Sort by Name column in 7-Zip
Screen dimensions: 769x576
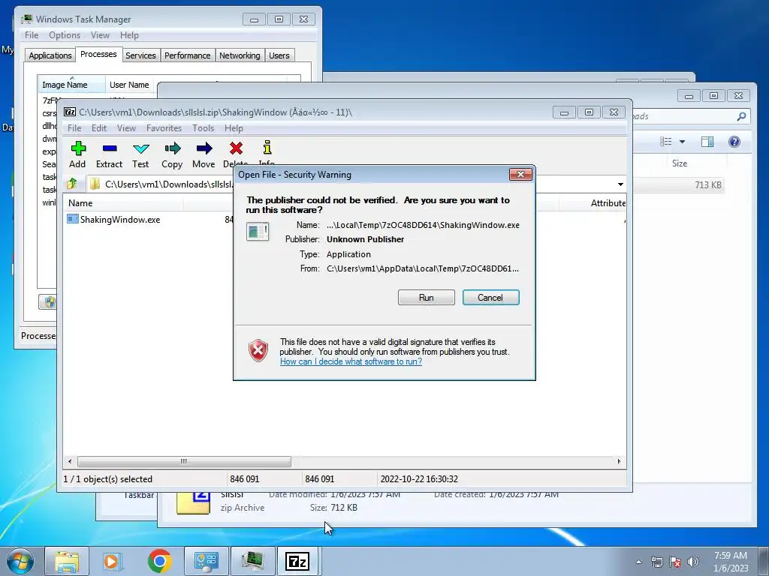(x=124, y=202)
